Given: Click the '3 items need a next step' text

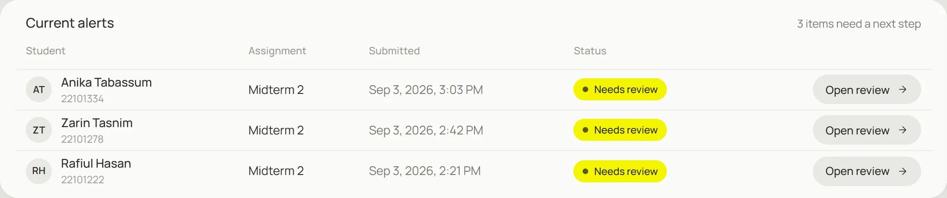Looking at the screenshot, I should point(859,23).
